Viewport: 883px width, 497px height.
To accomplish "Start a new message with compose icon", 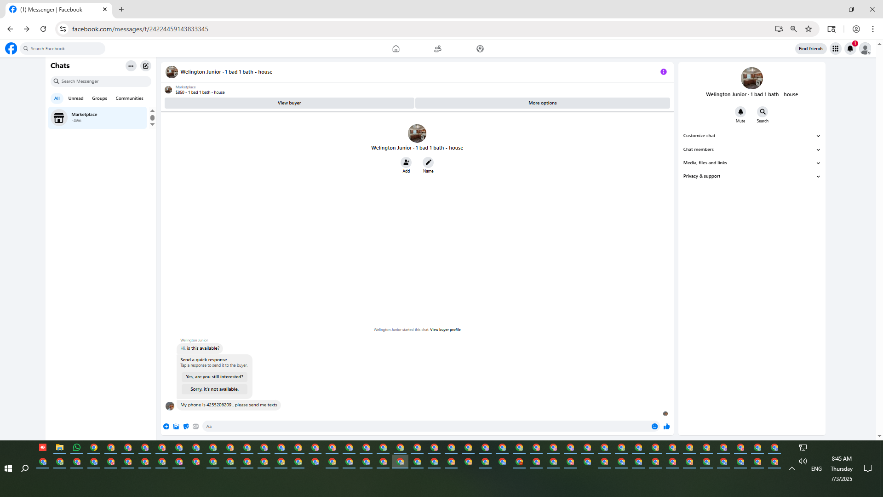I will point(146,66).
